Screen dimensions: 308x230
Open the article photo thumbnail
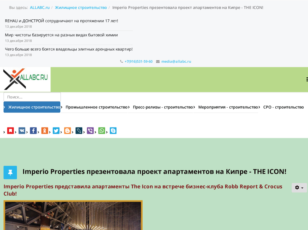pyautogui.click(x=73, y=215)
